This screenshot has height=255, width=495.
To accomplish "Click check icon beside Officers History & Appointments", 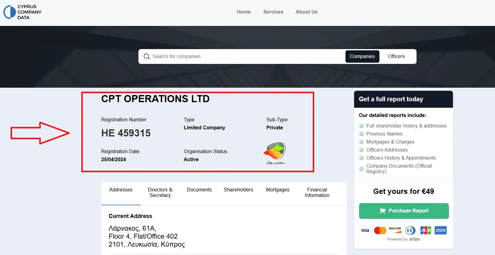I will click(x=361, y=158).
